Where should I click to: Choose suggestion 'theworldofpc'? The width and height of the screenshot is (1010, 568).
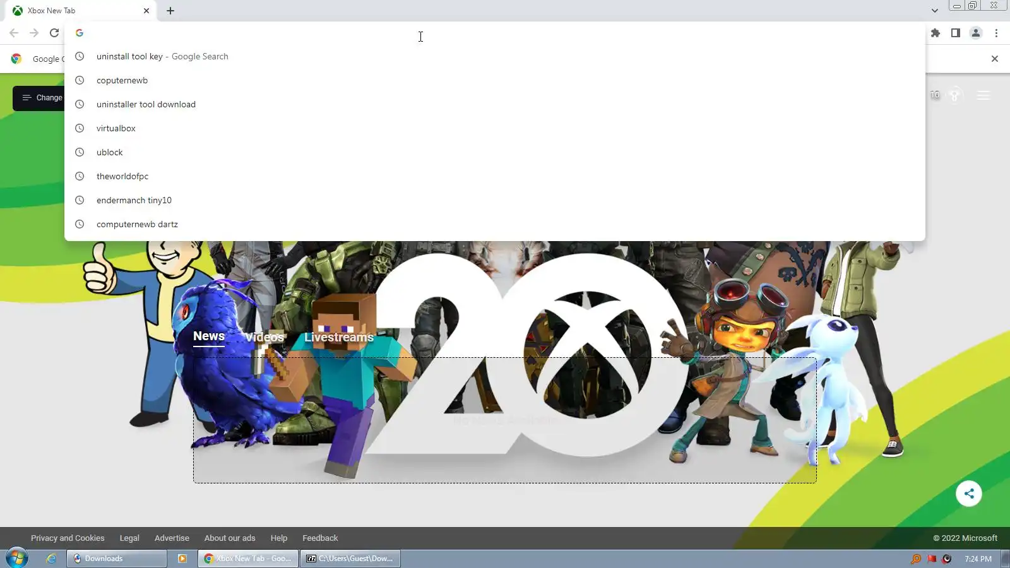(x=495, y=176)
